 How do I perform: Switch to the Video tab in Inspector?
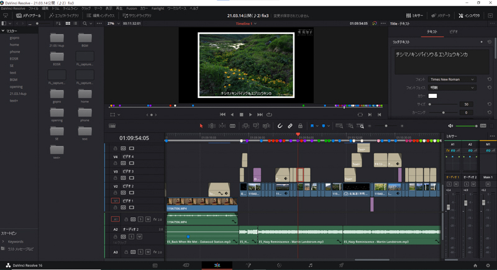click(x=454, y=32)
